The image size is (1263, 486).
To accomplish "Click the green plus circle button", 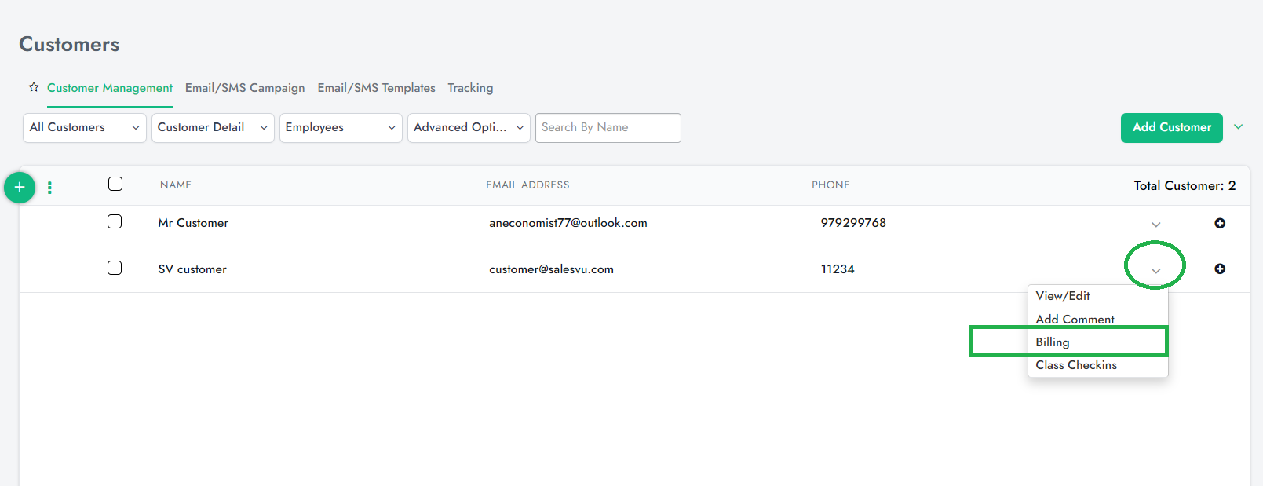I will (20, 188).
